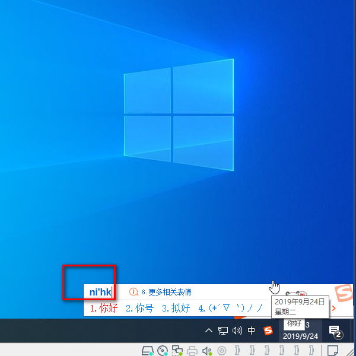Select candidate 1 你好 in IME bar

pos(104,308)
